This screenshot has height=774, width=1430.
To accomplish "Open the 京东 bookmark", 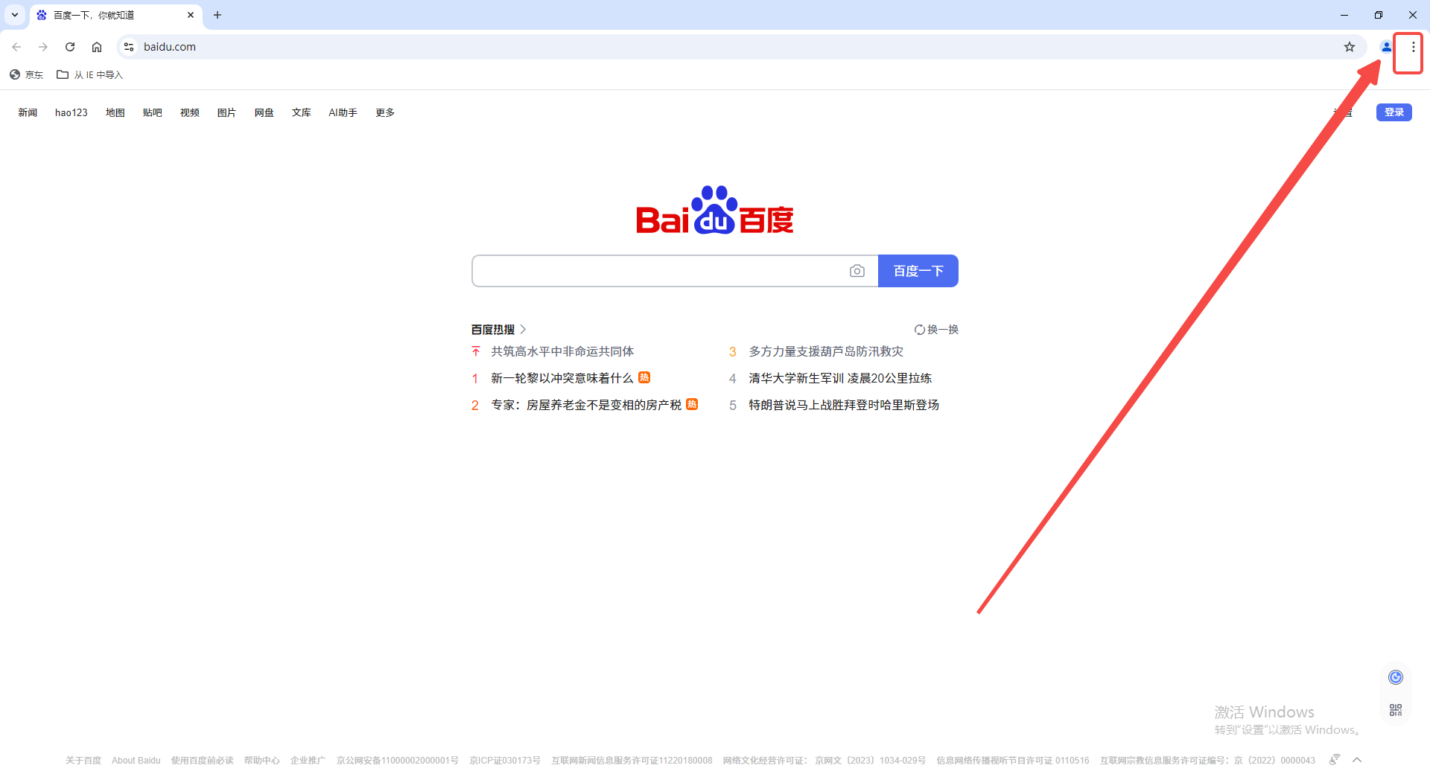I will 27,74.
